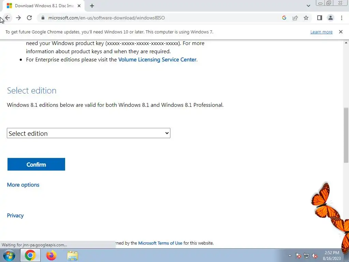This screenshot has height=262, width=349.
Task: Open a new tab with the plus button
Action: (x=92, y=6)
